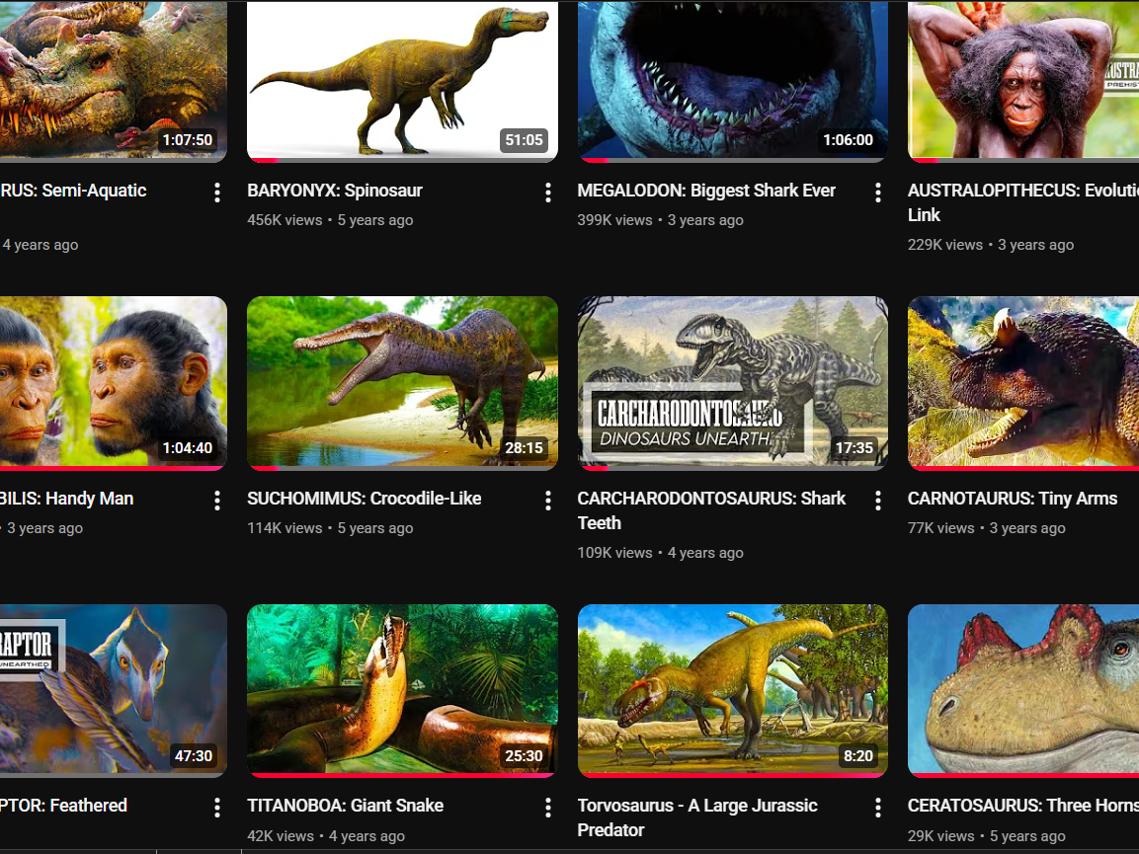The height and width of the screenshot is (854, 1139).
Task: Click the 1:04:40 duration badge
Action: click(188, 448)
